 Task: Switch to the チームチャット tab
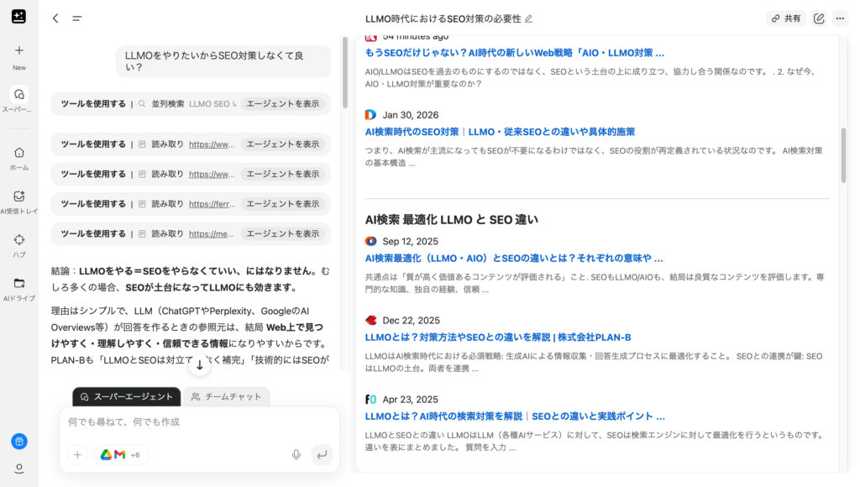226,396
